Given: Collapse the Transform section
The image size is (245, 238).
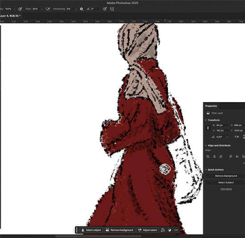Looking at the screenshot, I should (x=206, y=120).
